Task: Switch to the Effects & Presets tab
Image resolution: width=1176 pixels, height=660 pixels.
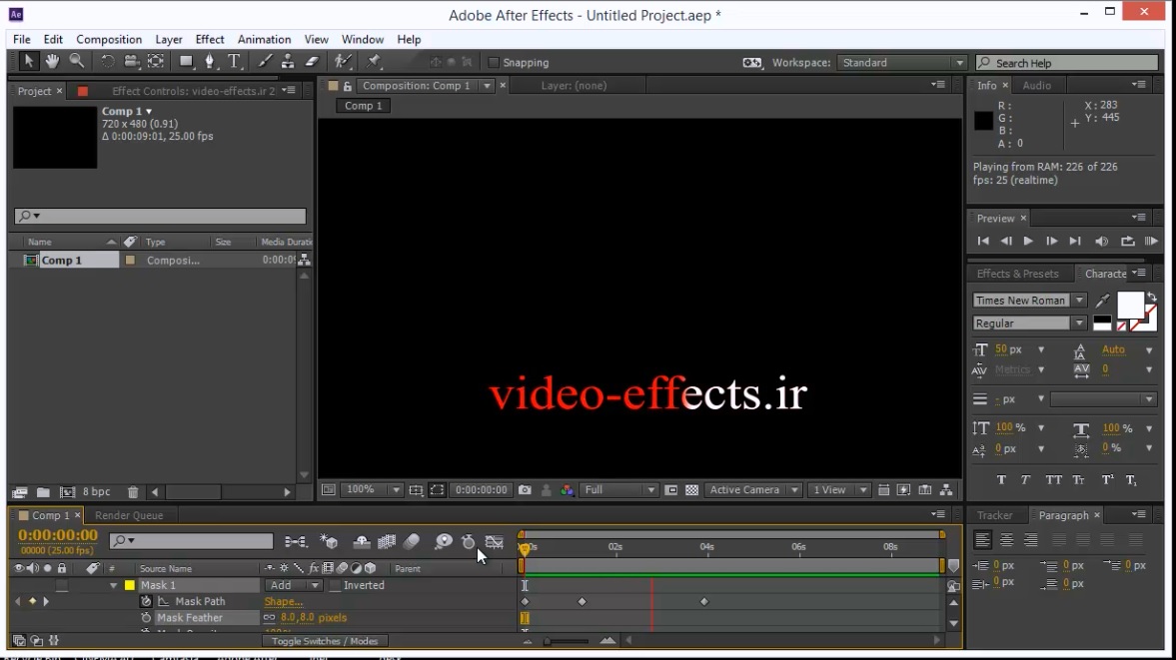Action: pyautogui.click(x=1018, y=275)
